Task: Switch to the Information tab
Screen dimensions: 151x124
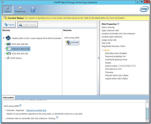Action: 8,98
